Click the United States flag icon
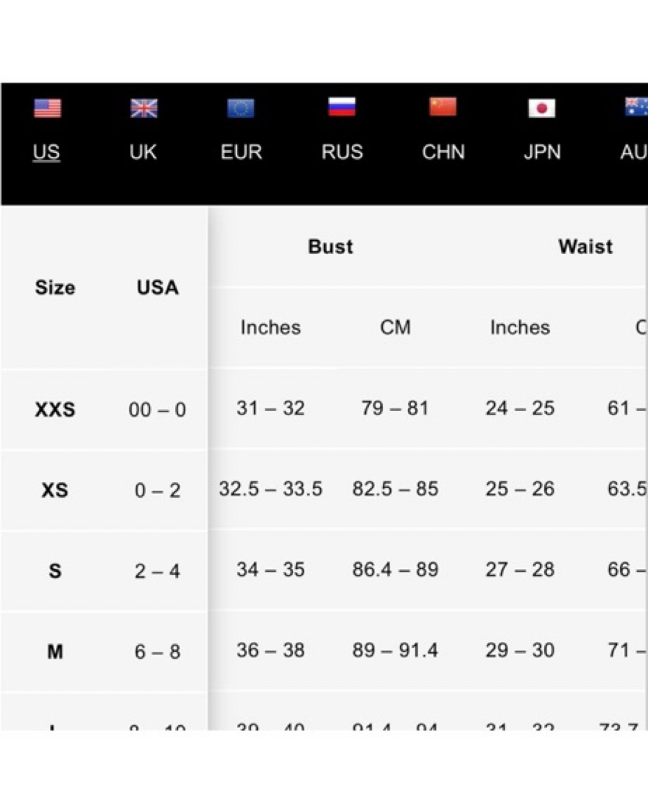Screen dimensions: 648x809 tap(47, 108)
